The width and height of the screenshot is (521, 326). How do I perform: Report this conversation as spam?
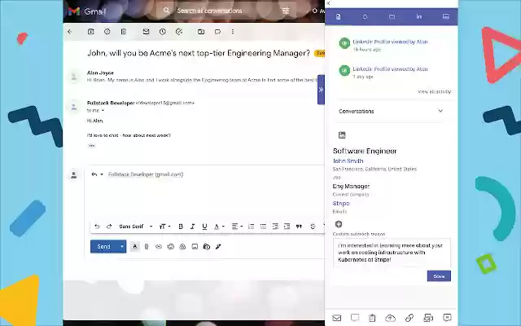pyautogui.click(x=107, y=32)
